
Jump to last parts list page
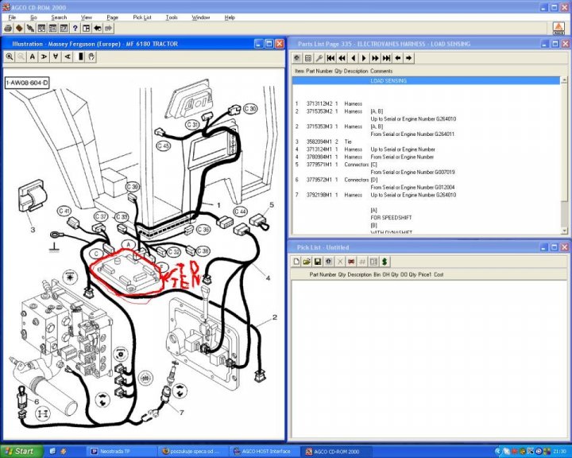click(x=386, y=58)
